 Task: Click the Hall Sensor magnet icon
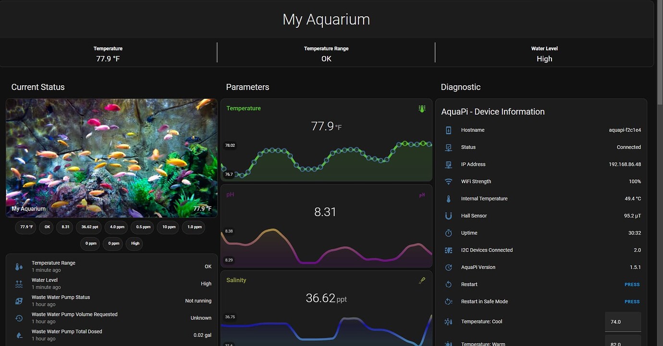(448, 216)
